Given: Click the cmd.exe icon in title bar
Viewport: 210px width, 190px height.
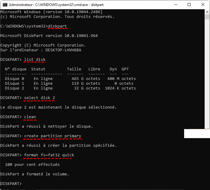Looking at the screenshot, I should [5, 5].
